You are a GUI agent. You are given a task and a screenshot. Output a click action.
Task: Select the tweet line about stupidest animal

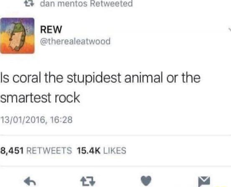pyautogui.click(x=100, y=78)
